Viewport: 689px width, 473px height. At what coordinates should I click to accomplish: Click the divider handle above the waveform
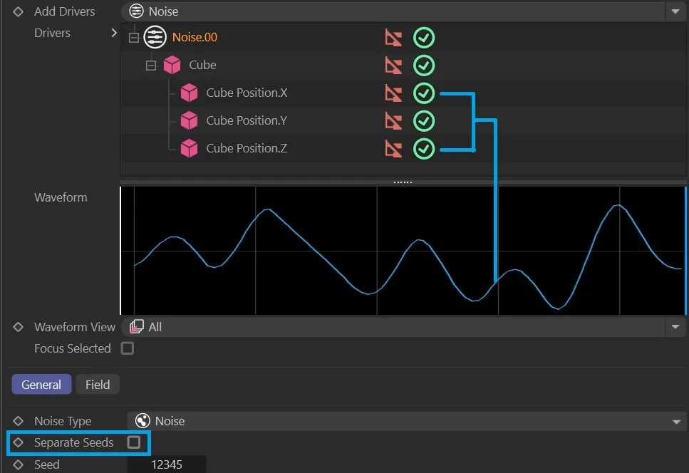coord(403,182)
